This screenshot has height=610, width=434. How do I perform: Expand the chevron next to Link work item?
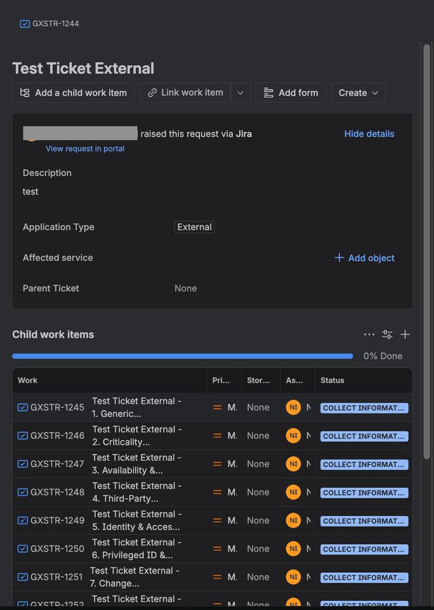point(240,92)
